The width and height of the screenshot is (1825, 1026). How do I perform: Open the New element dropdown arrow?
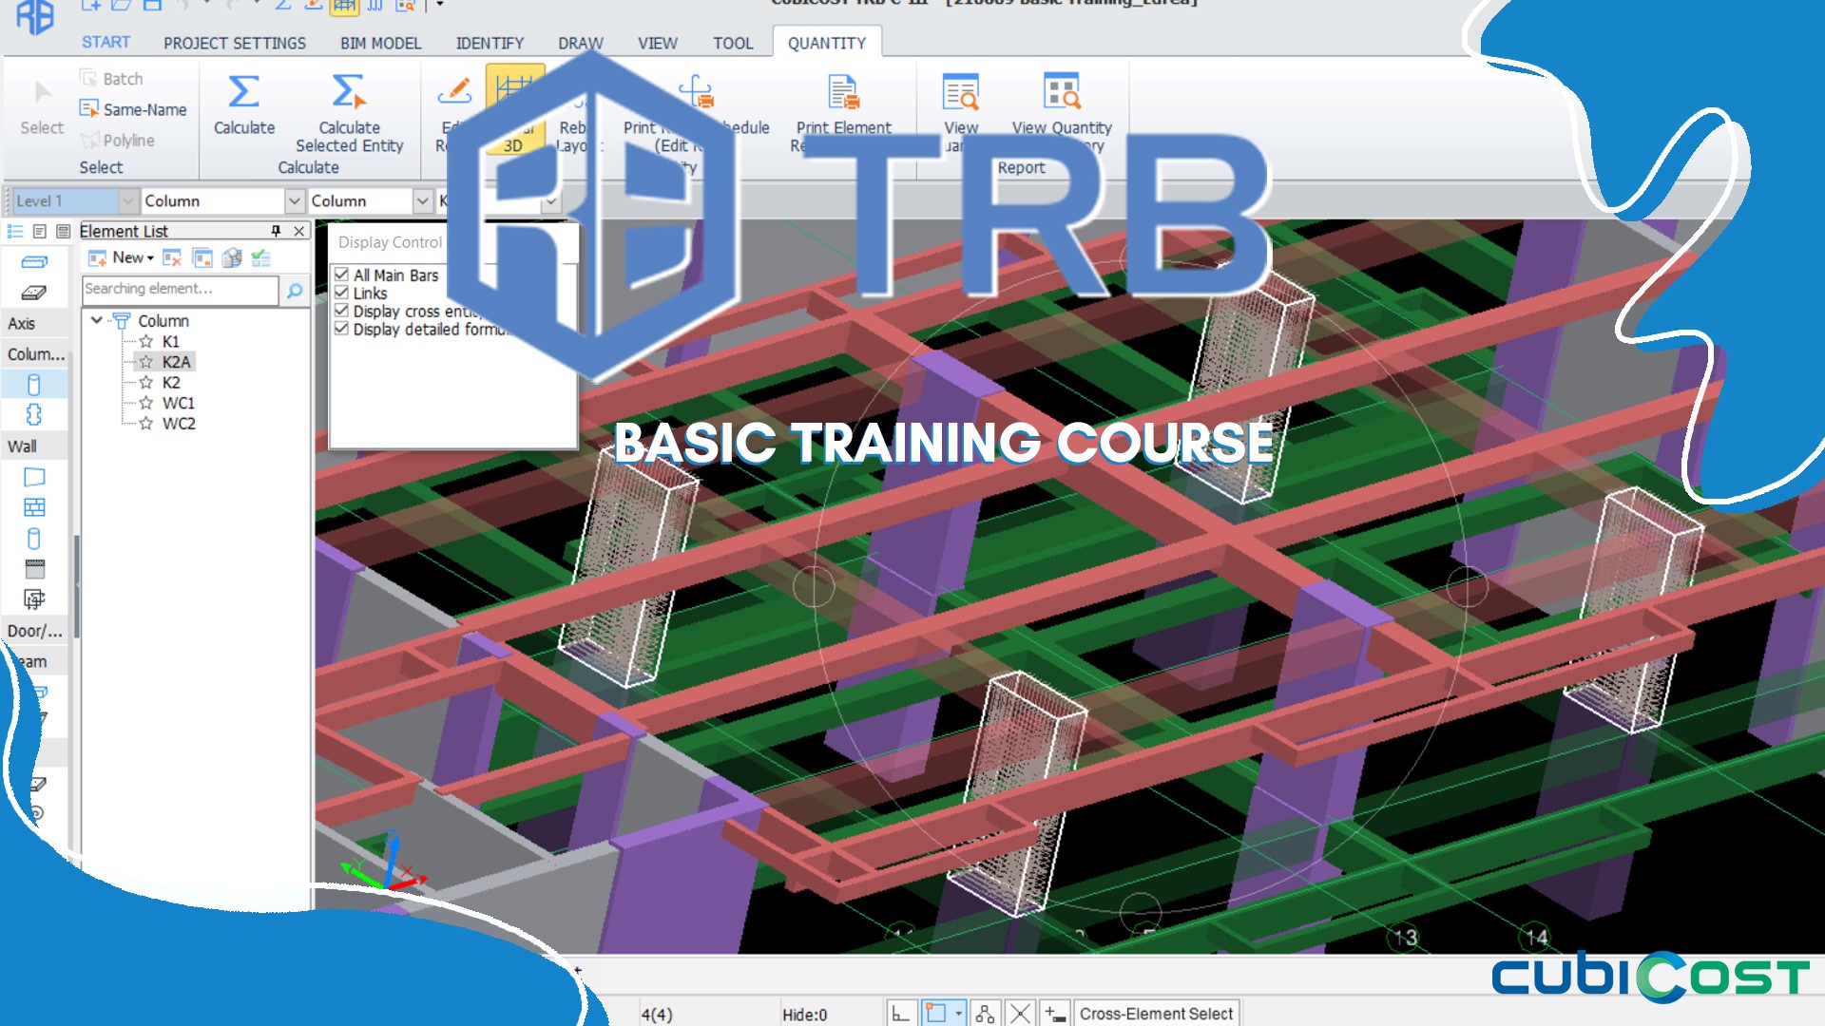click(150, 258)
